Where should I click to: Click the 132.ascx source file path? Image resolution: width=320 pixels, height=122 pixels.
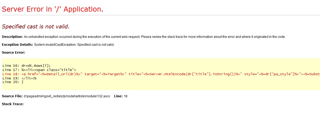tap(67, 96)
